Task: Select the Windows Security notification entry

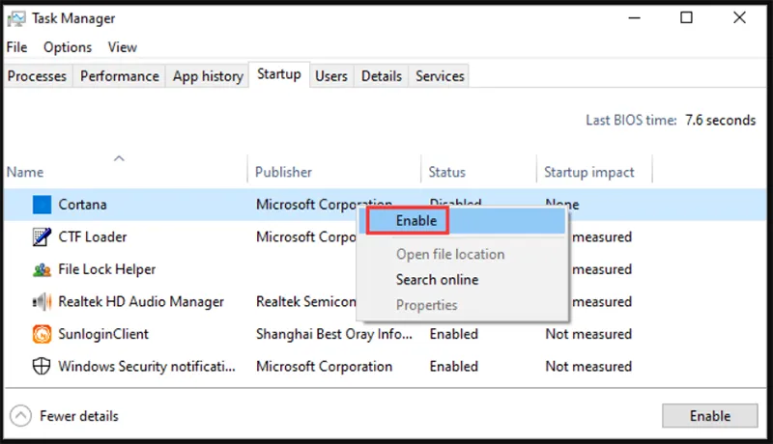Action: pyautogui.click(x=147, y=366)
